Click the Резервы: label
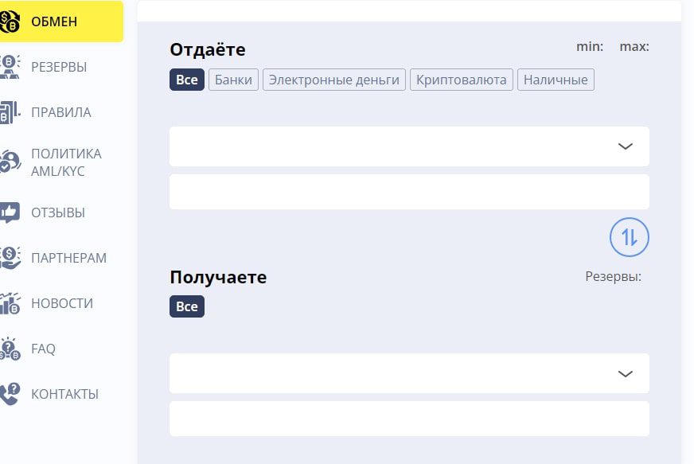The image size is (694, 464). pos(613,277)
